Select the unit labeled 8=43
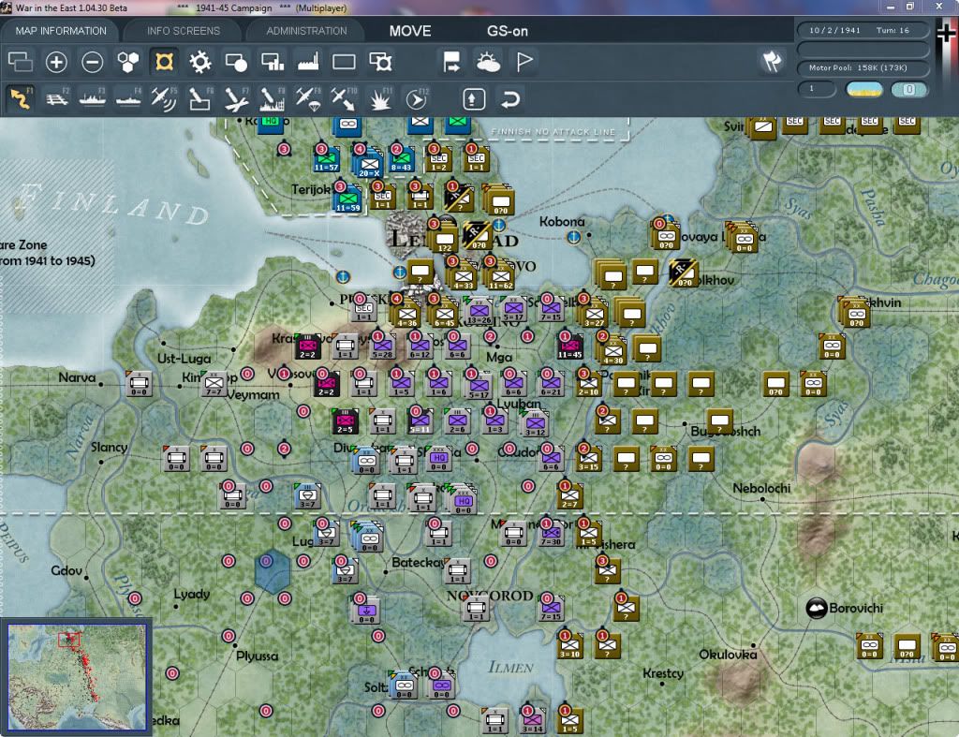The height and width of the screenshot is (737, 959). tap(401, 159)
